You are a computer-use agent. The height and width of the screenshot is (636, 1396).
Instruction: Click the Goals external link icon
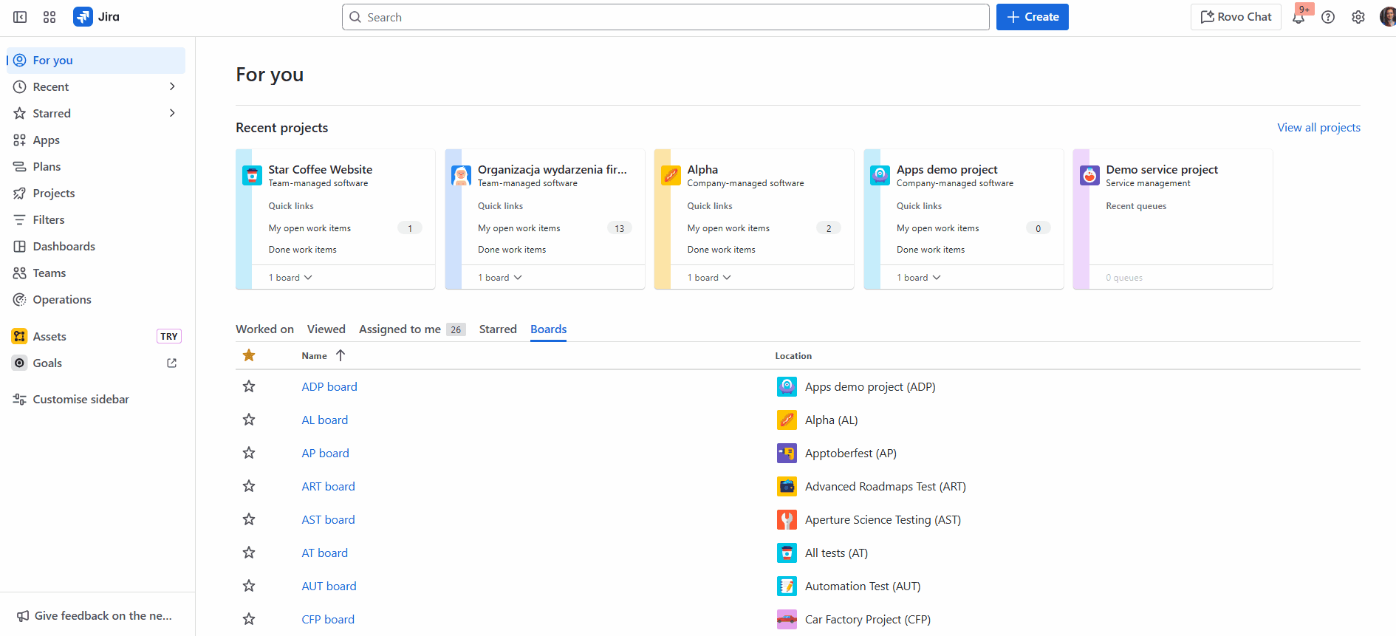171,363
